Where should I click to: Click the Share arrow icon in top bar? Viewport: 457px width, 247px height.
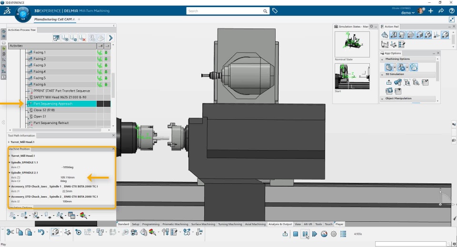click(x=441, y=11)
